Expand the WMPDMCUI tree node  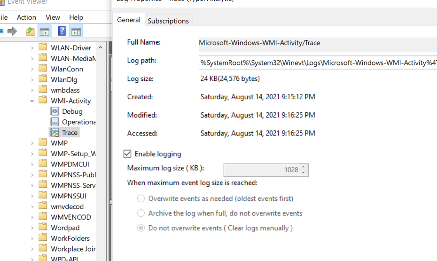pyautogui.click(x=32, y=165)
